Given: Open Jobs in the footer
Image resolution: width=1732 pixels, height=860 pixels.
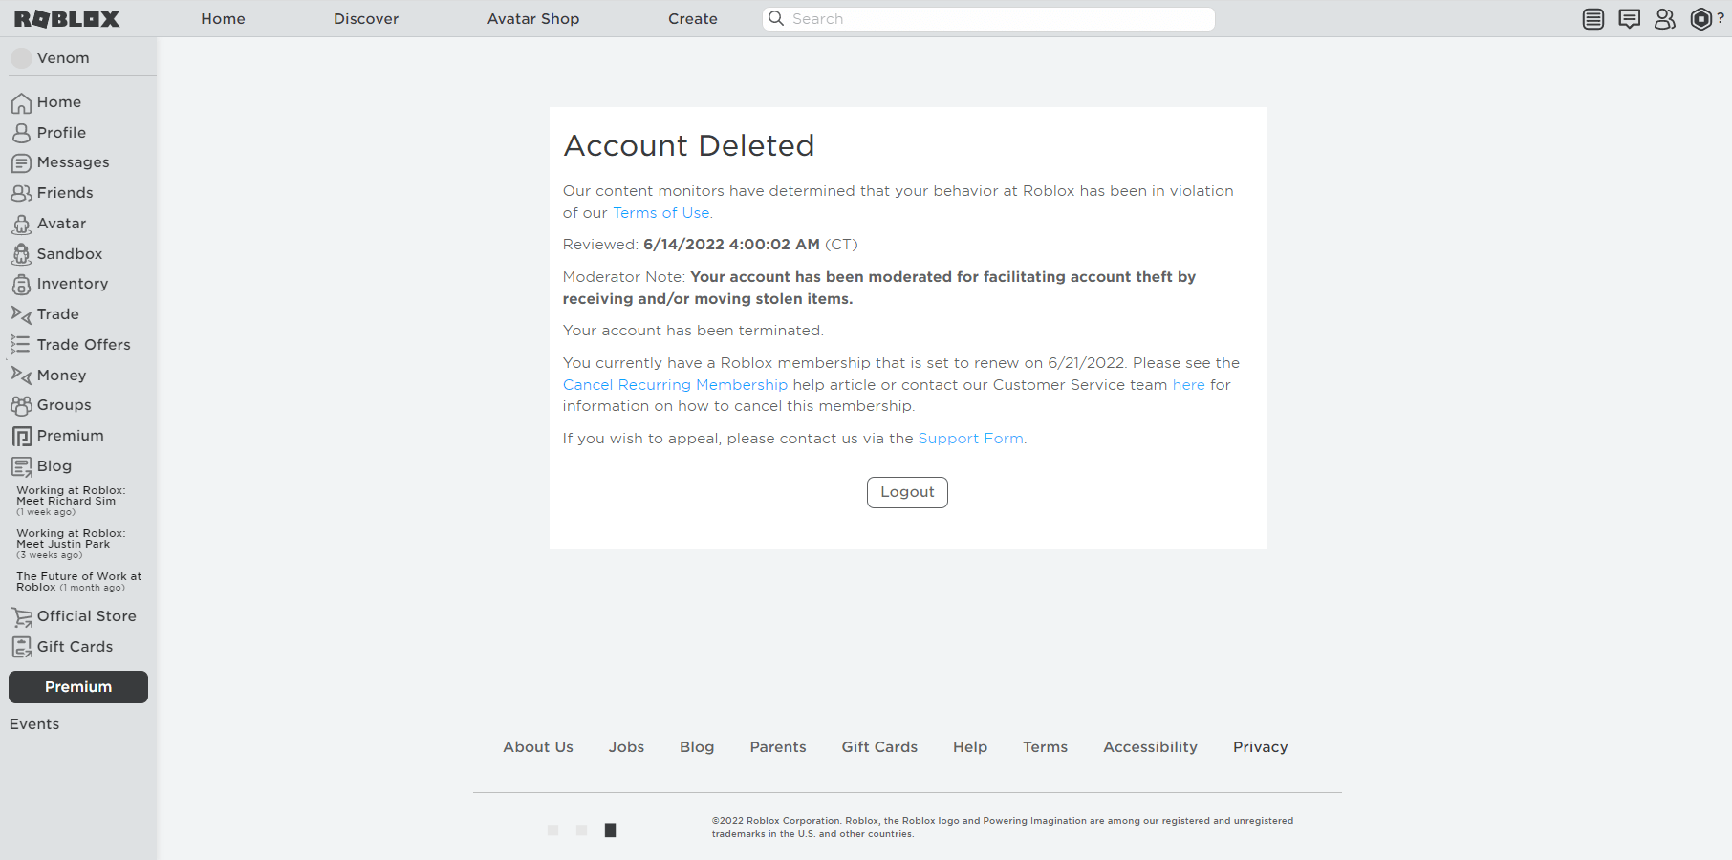Looking at the screenshot, I should pos(626,747).
